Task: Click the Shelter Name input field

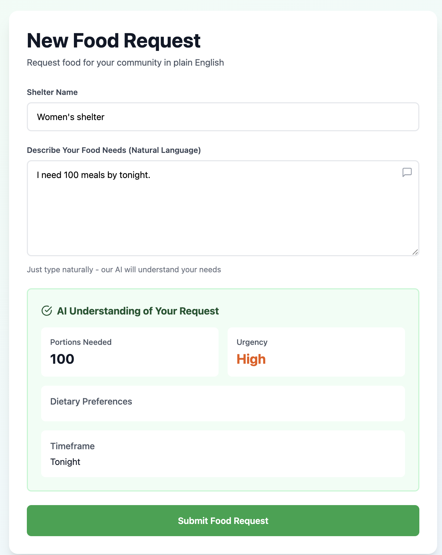Action: [223, 117]
